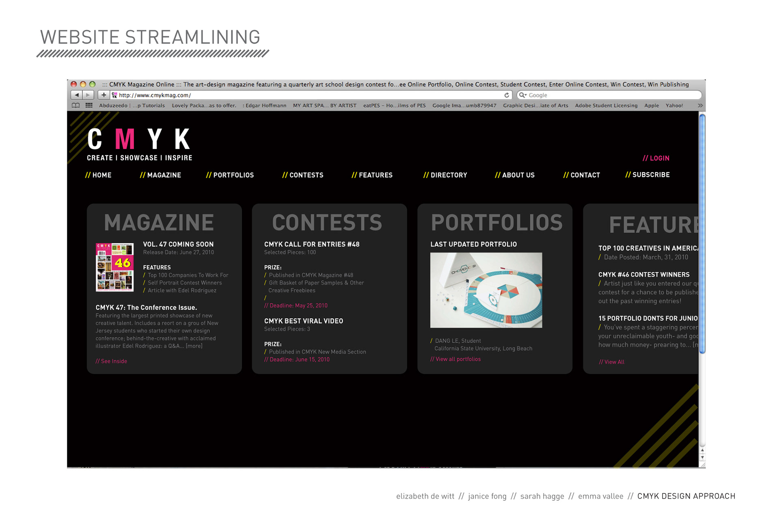Open the bookmarks book icon

[x=75, y=105]
